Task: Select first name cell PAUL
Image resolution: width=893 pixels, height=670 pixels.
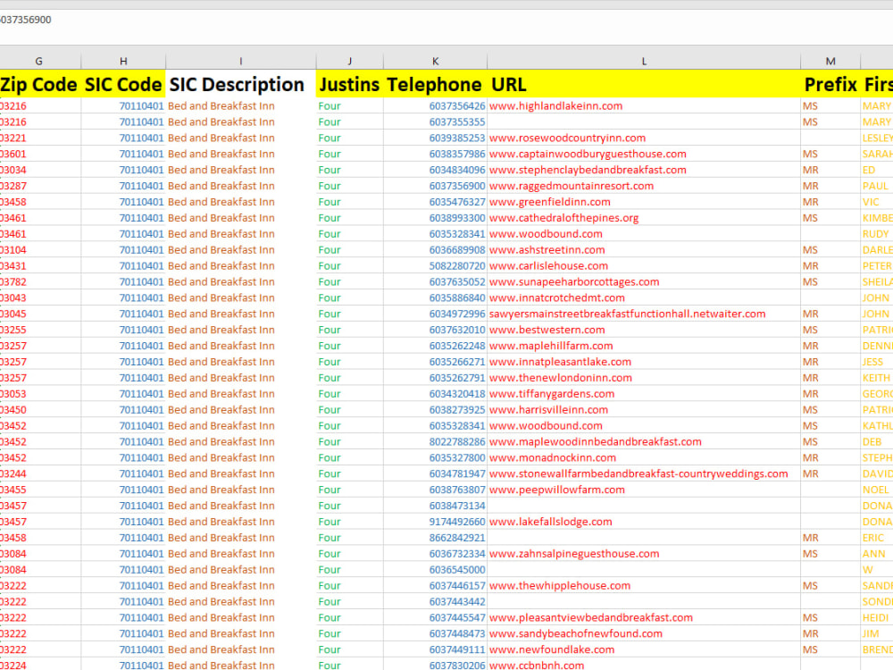Action: 877,186
